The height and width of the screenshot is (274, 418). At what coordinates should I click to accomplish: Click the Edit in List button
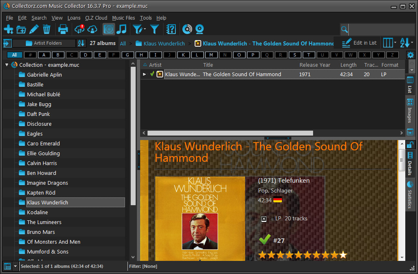[x=359, y=43]
